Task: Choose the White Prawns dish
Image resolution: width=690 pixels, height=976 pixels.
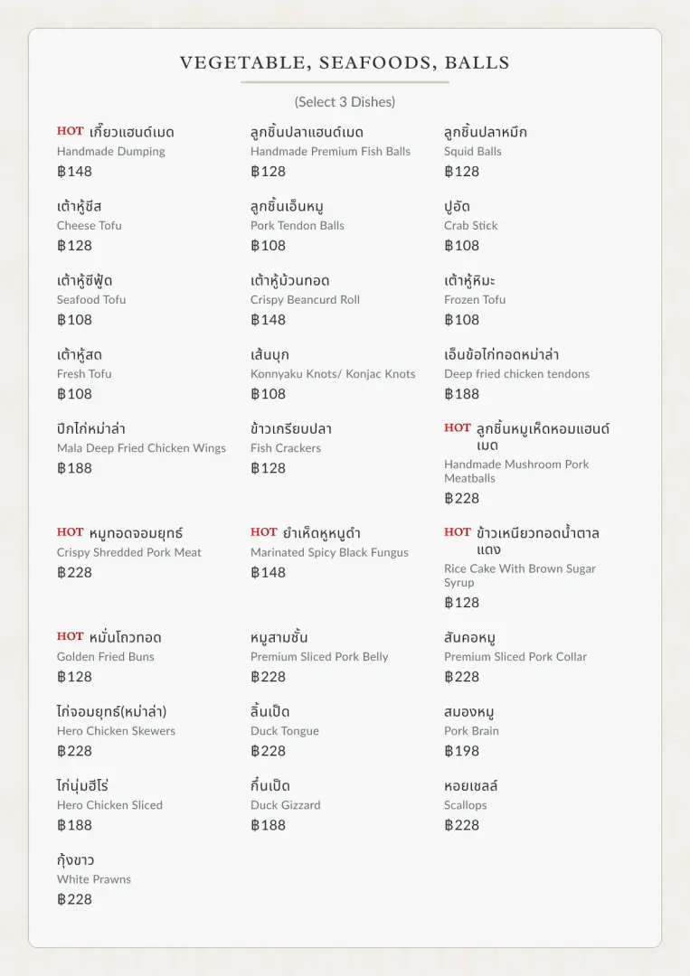Action: tap(93, 879)
